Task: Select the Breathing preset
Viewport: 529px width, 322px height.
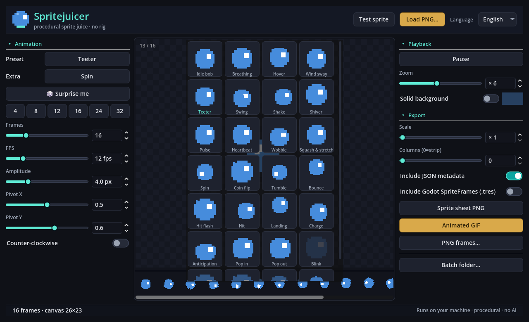Action: (x=242, y=59)
